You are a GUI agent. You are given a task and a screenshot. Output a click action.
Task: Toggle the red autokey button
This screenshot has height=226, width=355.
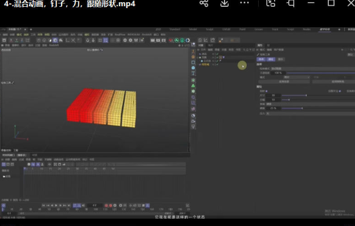[111, 206]
